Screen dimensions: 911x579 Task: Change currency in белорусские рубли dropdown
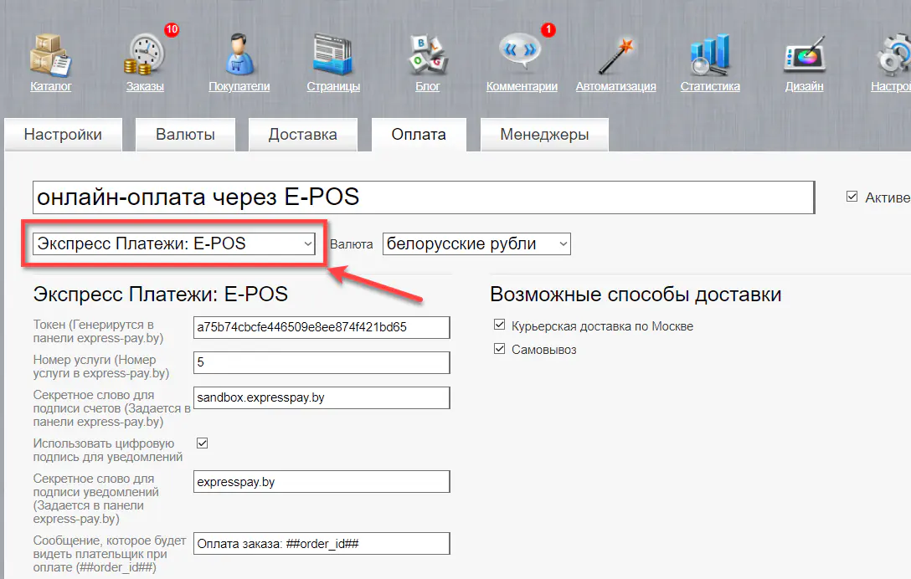[x=476, y=243]
